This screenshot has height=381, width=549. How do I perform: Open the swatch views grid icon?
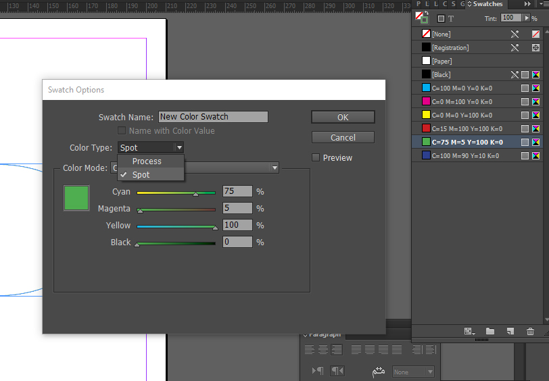pyautogui.click(x=469, y=331)
